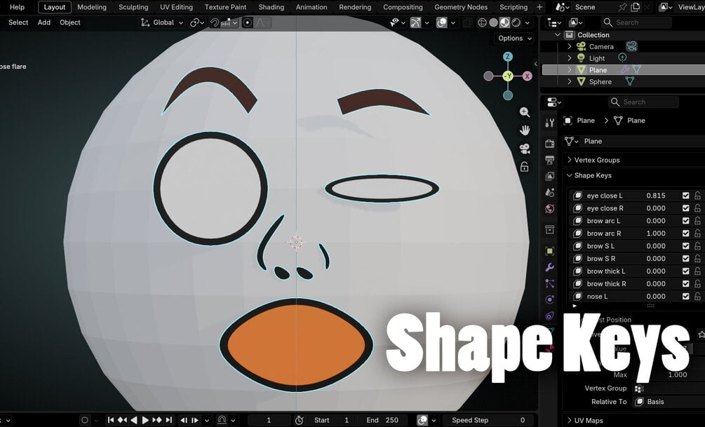705x427 pixels.
Task: Expand the Light item in outliner
Action: (569, 58)
